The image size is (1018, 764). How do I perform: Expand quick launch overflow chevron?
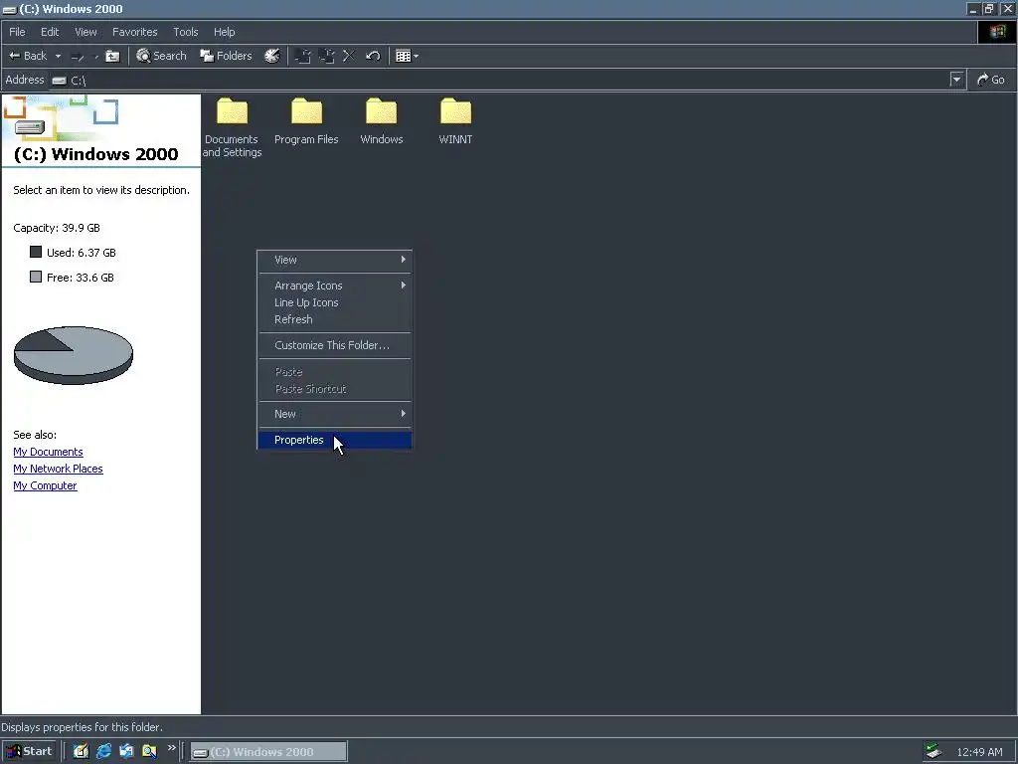[171, 748]
